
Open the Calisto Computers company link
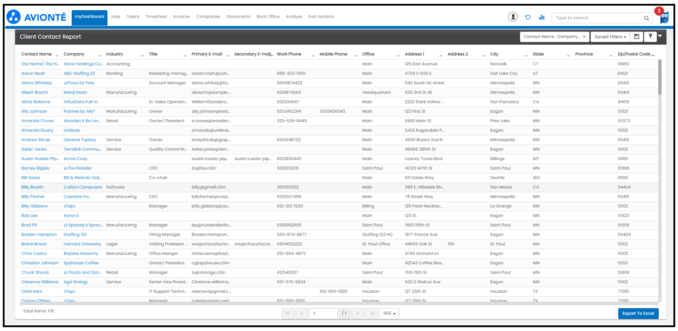pos(83,187)
